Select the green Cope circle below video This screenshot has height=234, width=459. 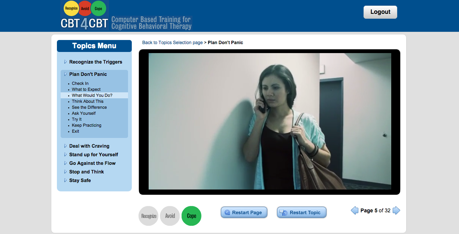tap(191, 216)
